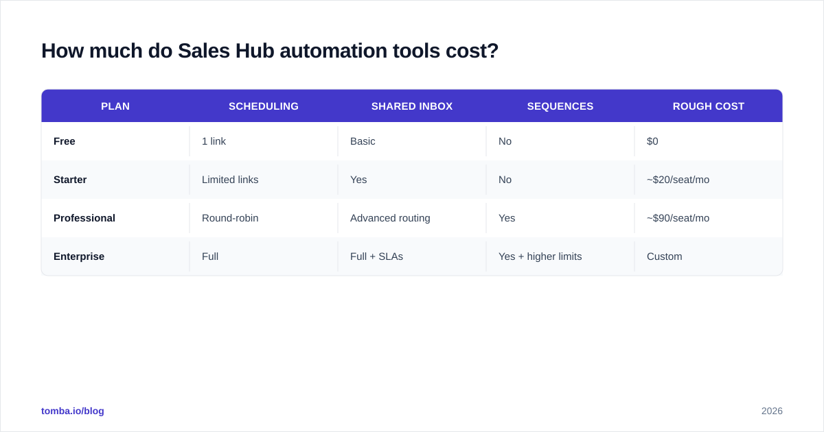The width and height of the screenshot is (824, 432).
Task: Click the Free row sequences "No"
Action: (x=560, y=141)
